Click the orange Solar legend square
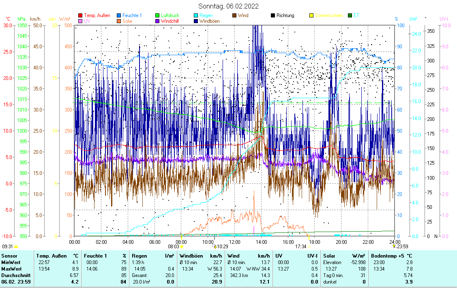 (x=119, y=21)
